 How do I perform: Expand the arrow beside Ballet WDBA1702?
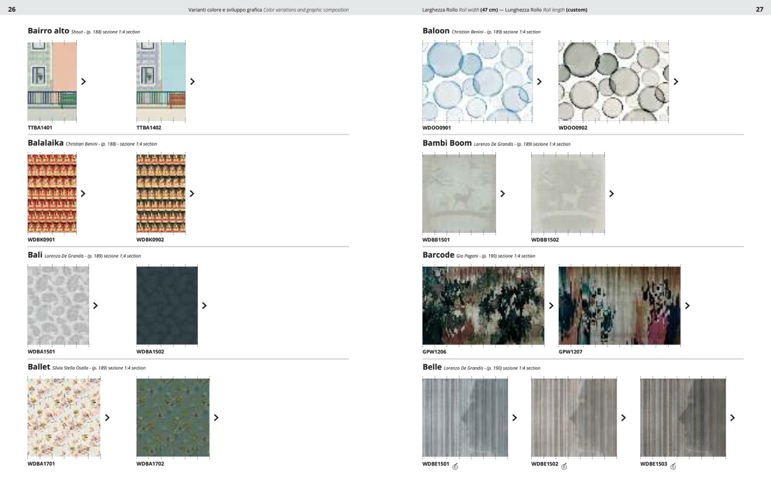[x=216, y=418]
